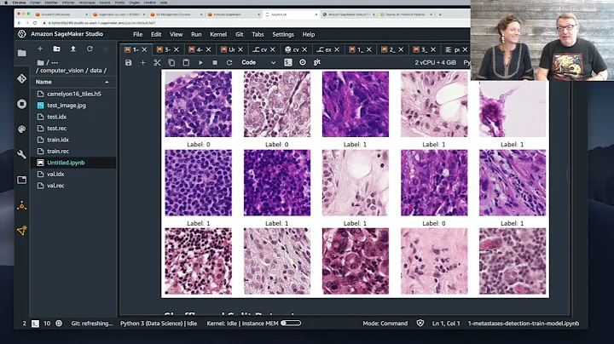
Task: Click the terminal icon in status bar
Action: point(35,324)
